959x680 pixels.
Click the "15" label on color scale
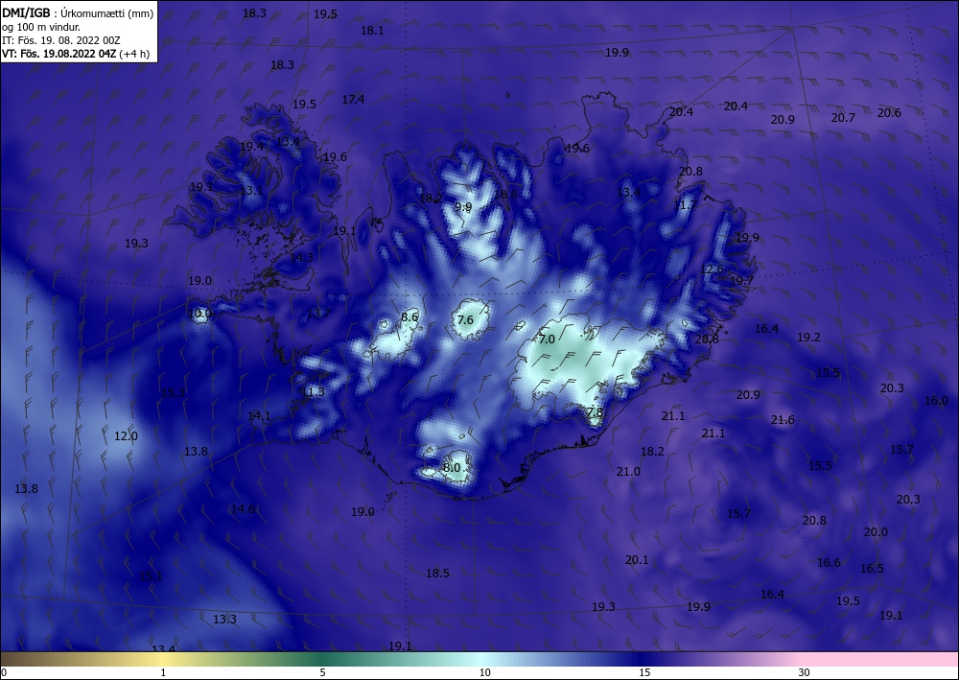[644, 672]
